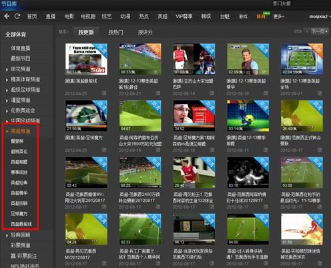Image resolution: width=331 pixels, height=268 pixels.
Task: Open the VIP尊享 section
Action: point(184,16)
